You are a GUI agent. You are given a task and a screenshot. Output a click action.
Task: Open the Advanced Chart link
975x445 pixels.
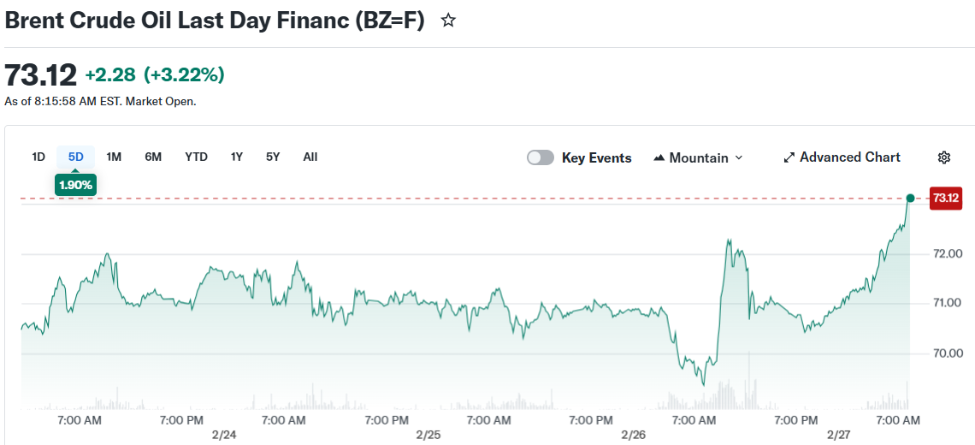coord(849,157)
